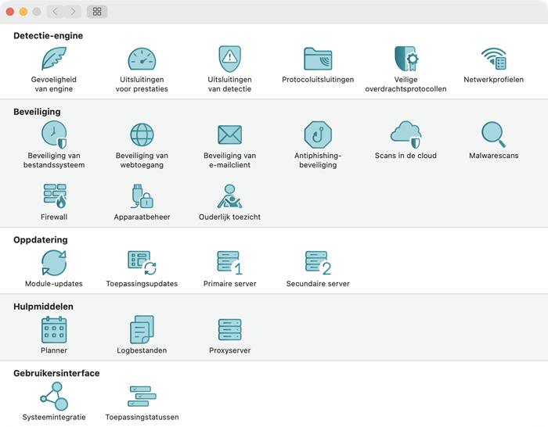Open Secundaire server icon
This screenshot has height=427, width=548.
318,263
